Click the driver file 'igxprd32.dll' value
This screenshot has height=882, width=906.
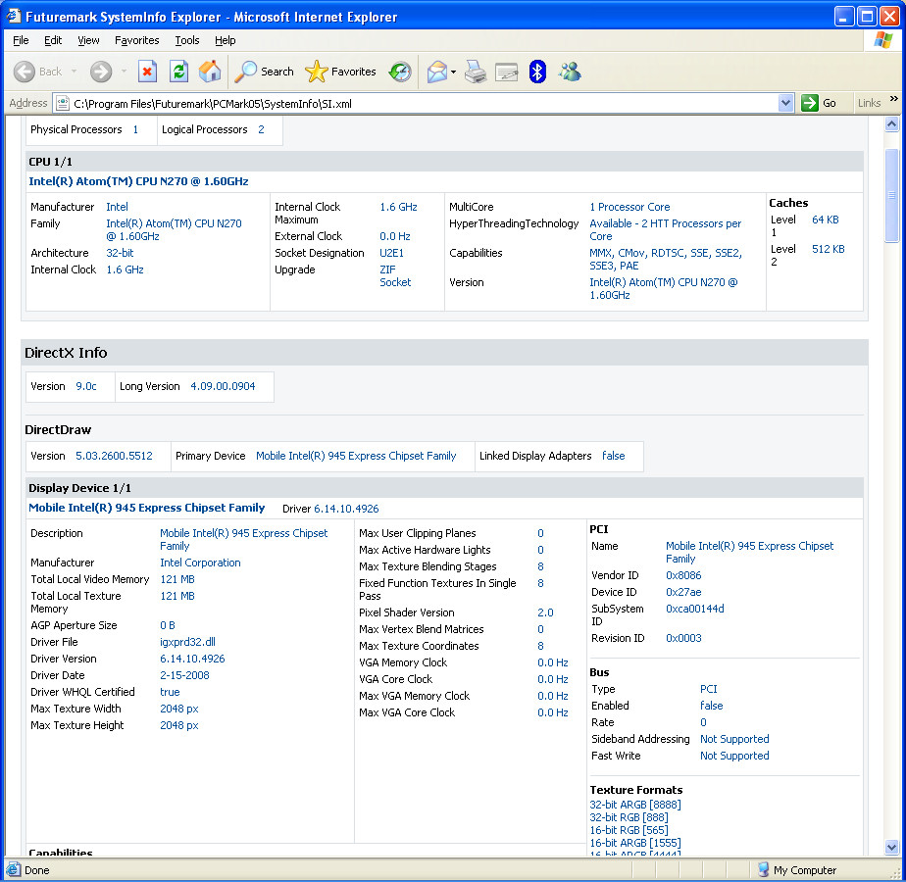(x=188, y=642)
